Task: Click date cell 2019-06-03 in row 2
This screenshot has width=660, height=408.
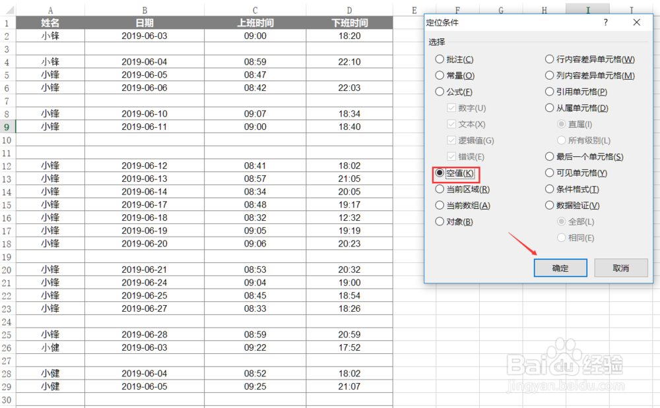Action: click(x=145, y=36)
